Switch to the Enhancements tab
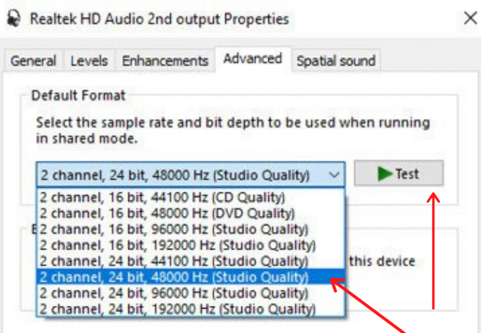 pyautogui.click(x=164, y=60)
